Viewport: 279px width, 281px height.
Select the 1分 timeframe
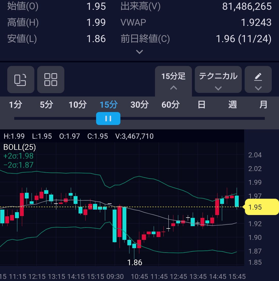[16, 105]
